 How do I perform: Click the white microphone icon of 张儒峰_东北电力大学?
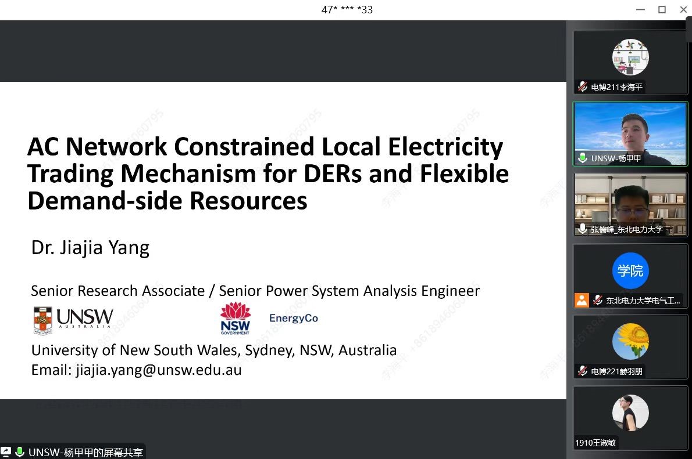click(583, 229)
